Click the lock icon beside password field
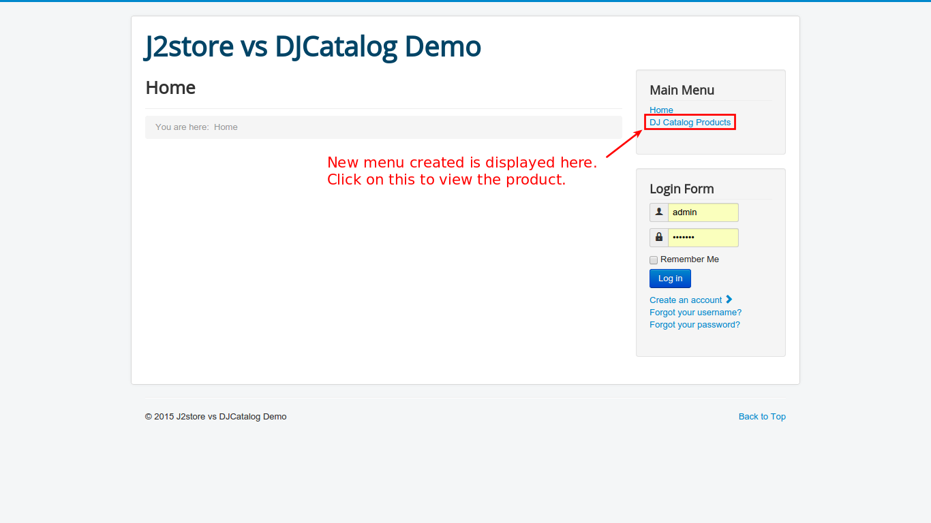Image resolution: width=931 pixels, height=523 pixels. 659,238
